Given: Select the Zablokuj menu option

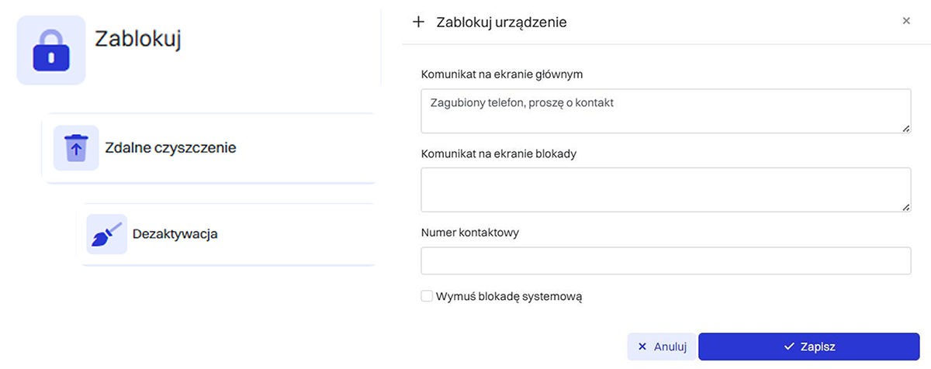Looking at the screenshot, I should 137,40.
